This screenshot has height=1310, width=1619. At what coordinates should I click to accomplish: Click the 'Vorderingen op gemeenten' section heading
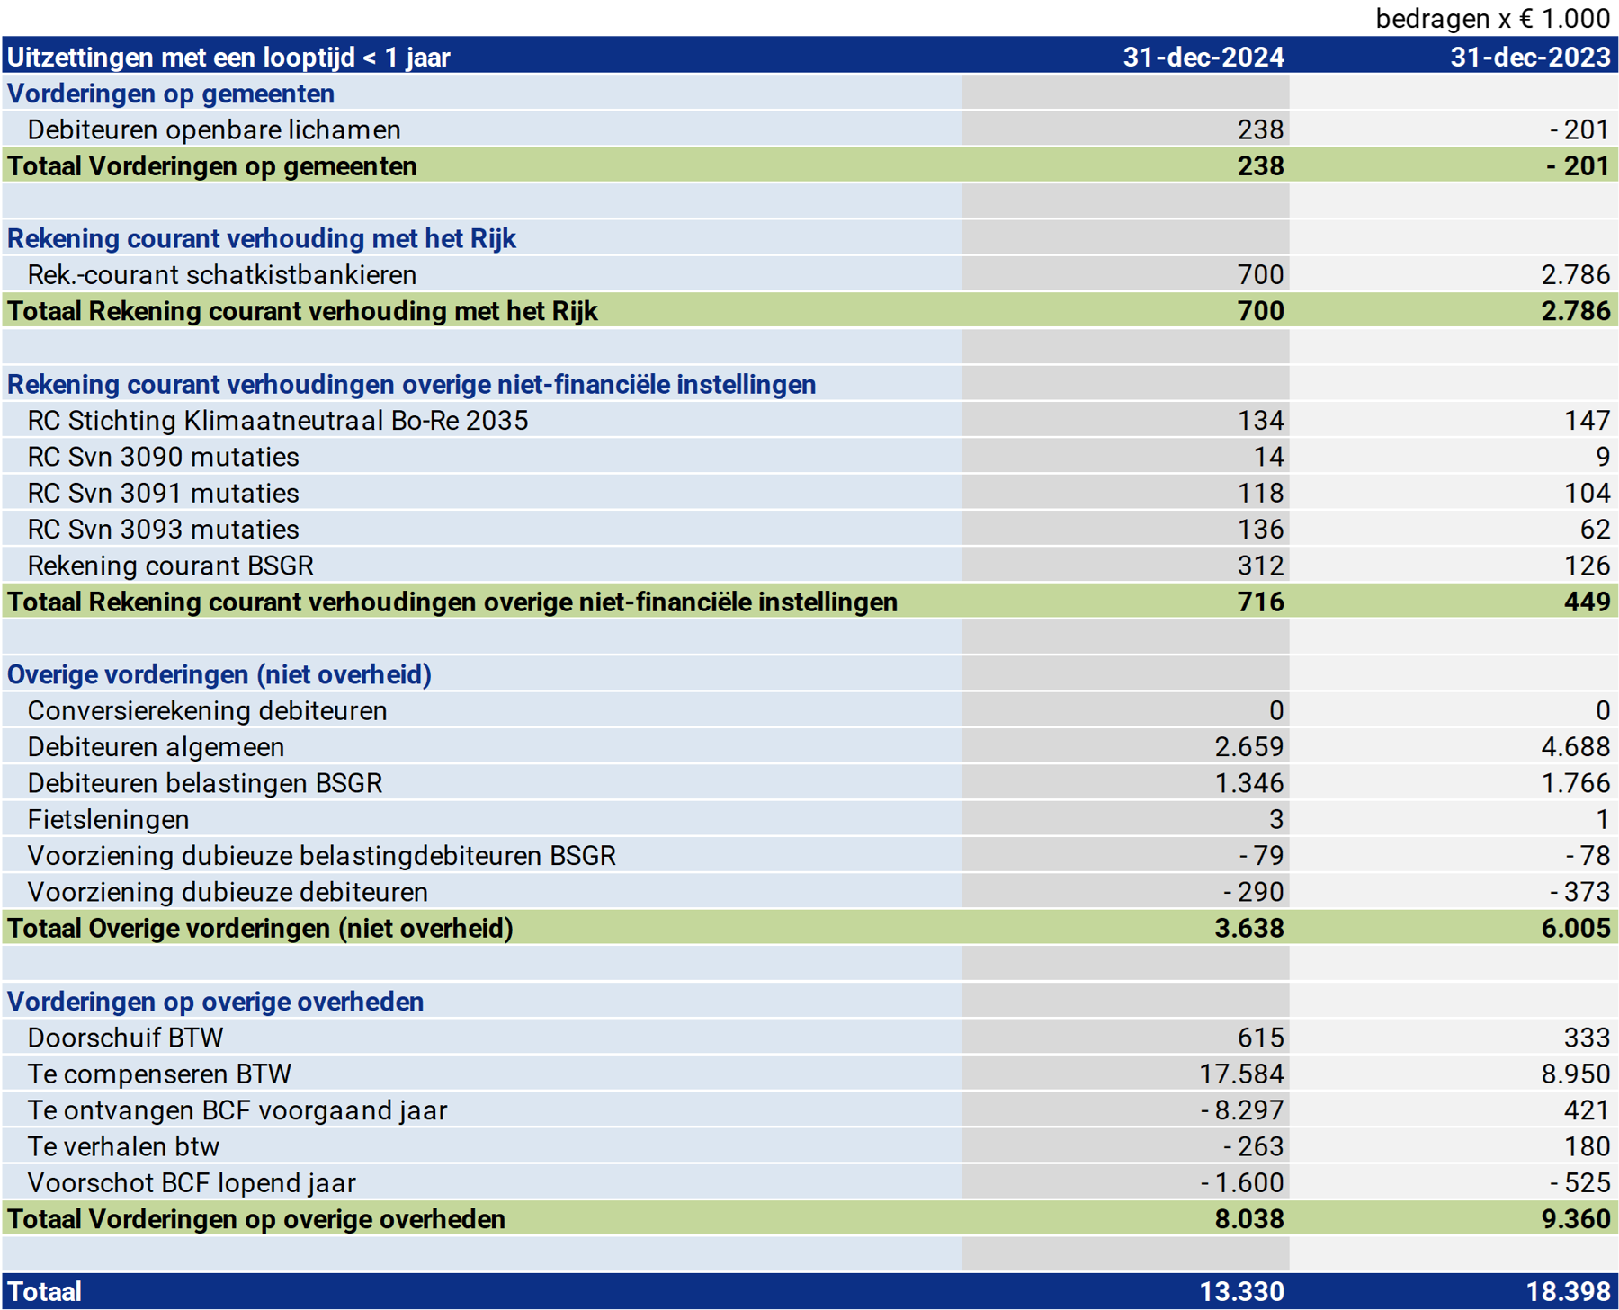click(x=171, y=94)
